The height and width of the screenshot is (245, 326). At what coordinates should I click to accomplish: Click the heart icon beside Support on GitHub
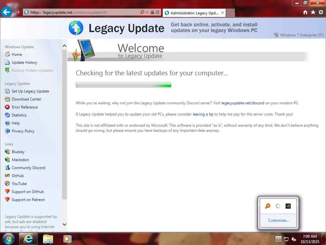click(x=7, y=191)
